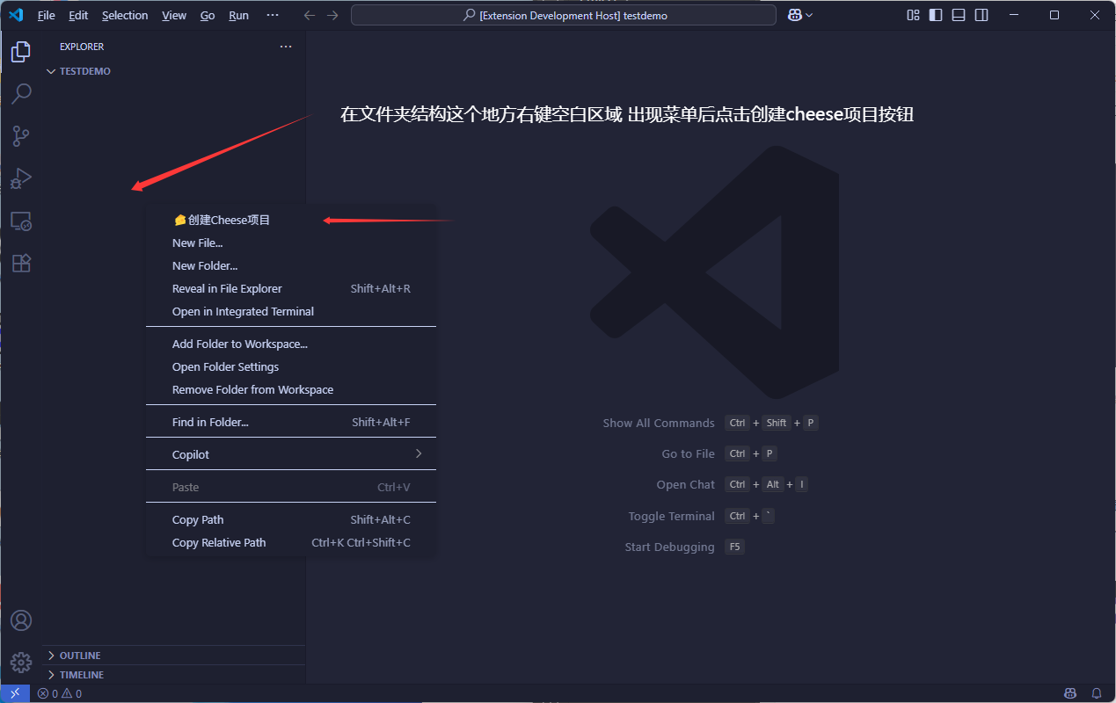Open the Remote Explorer icon
1116x703 pixels.
click(x=21, y=221)
